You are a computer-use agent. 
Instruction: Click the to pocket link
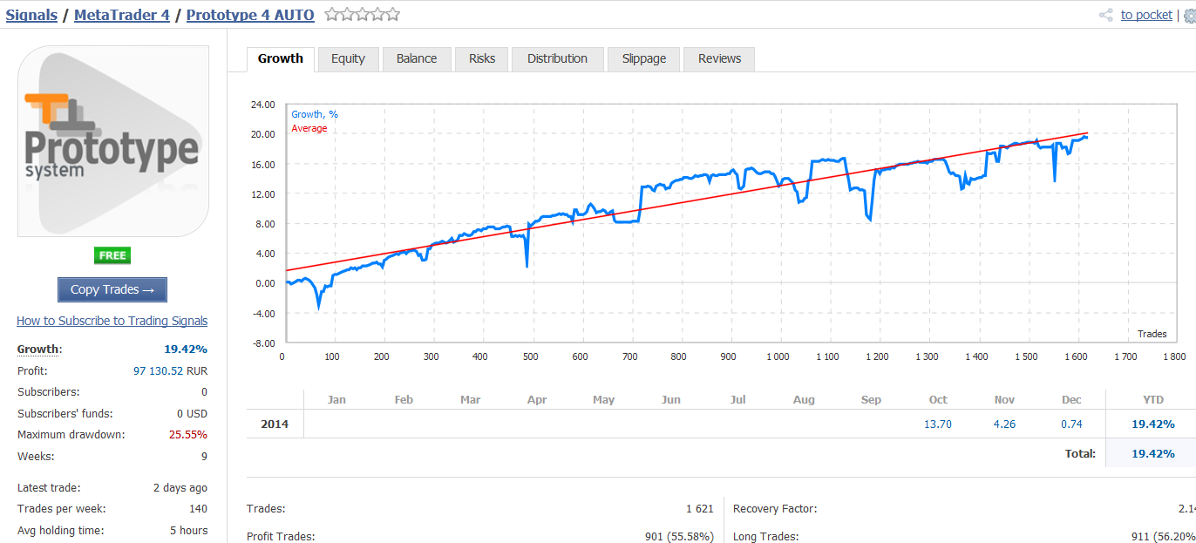point(1146,15)
